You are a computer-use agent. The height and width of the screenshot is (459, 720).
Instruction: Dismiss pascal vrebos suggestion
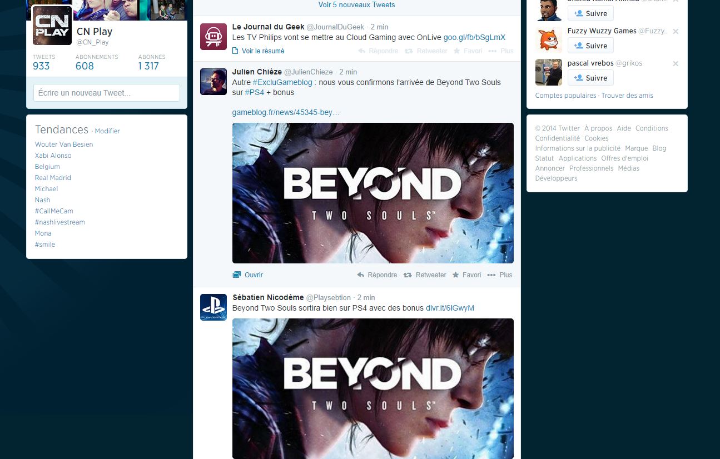coord(676,64)
